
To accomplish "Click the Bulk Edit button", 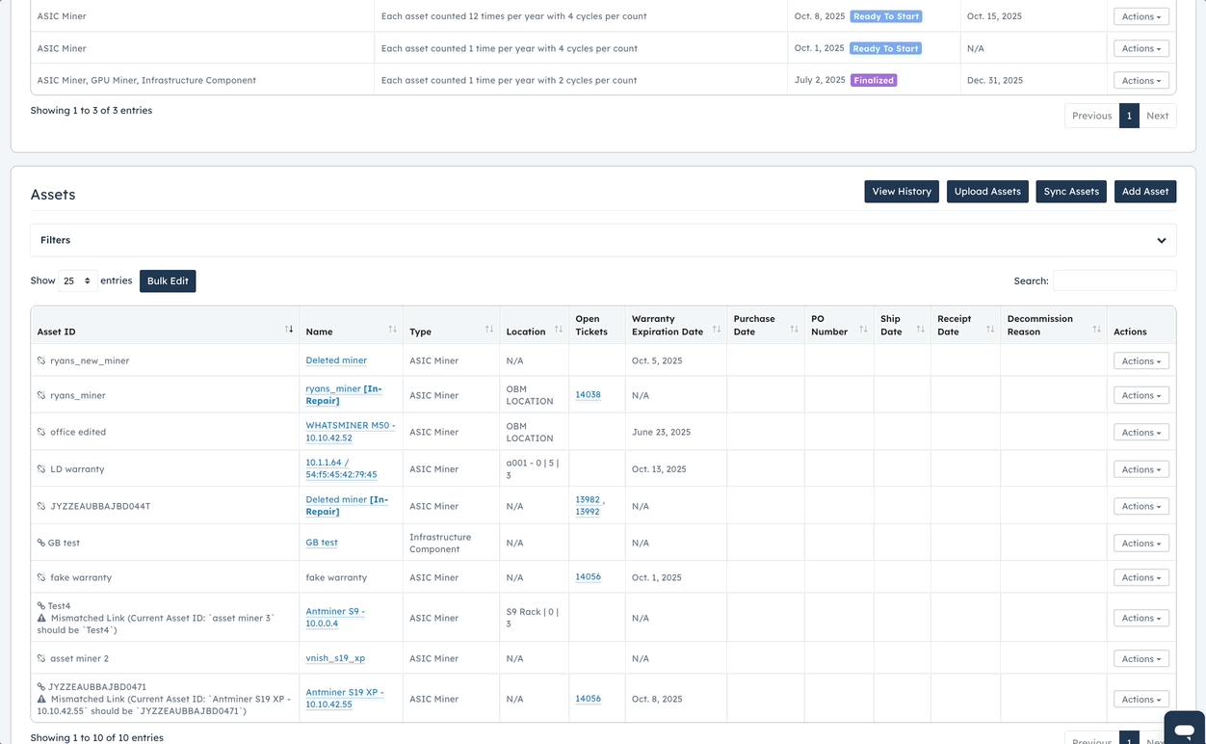I will pyautogui.click(x=168, y=281).
